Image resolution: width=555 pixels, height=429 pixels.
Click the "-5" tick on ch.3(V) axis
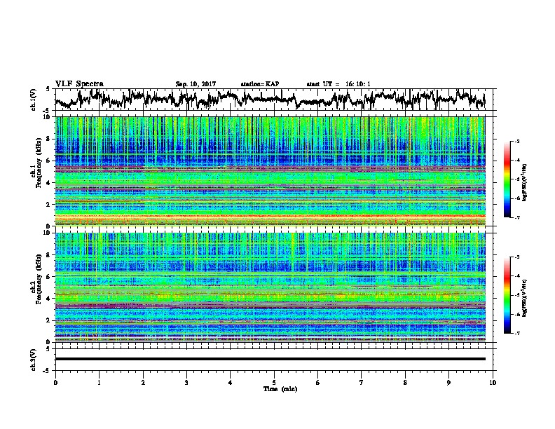[47, 371]
